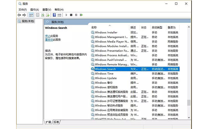208x129 pixels.
Task: Minimize the 服务 window
Action: coord(166,4)
